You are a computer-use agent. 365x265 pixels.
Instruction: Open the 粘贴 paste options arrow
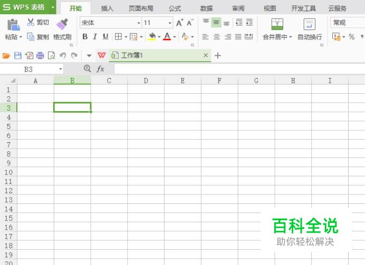[x=21, y=37]
